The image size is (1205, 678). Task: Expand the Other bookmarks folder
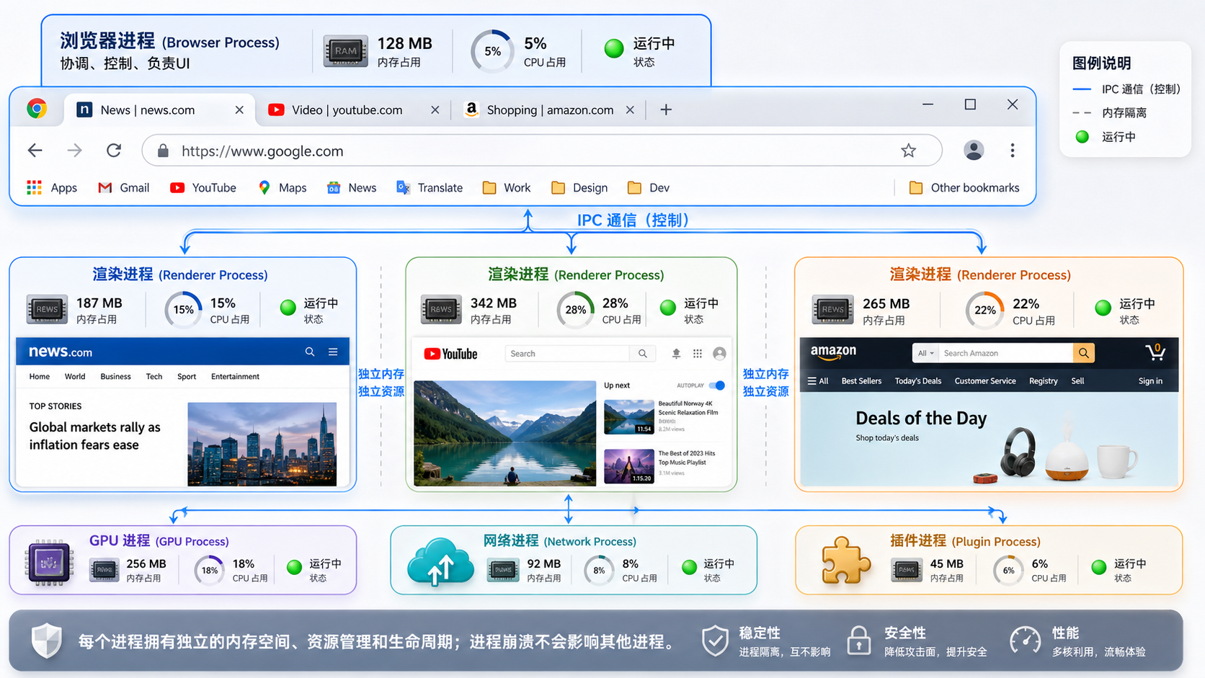pos(964,187)
